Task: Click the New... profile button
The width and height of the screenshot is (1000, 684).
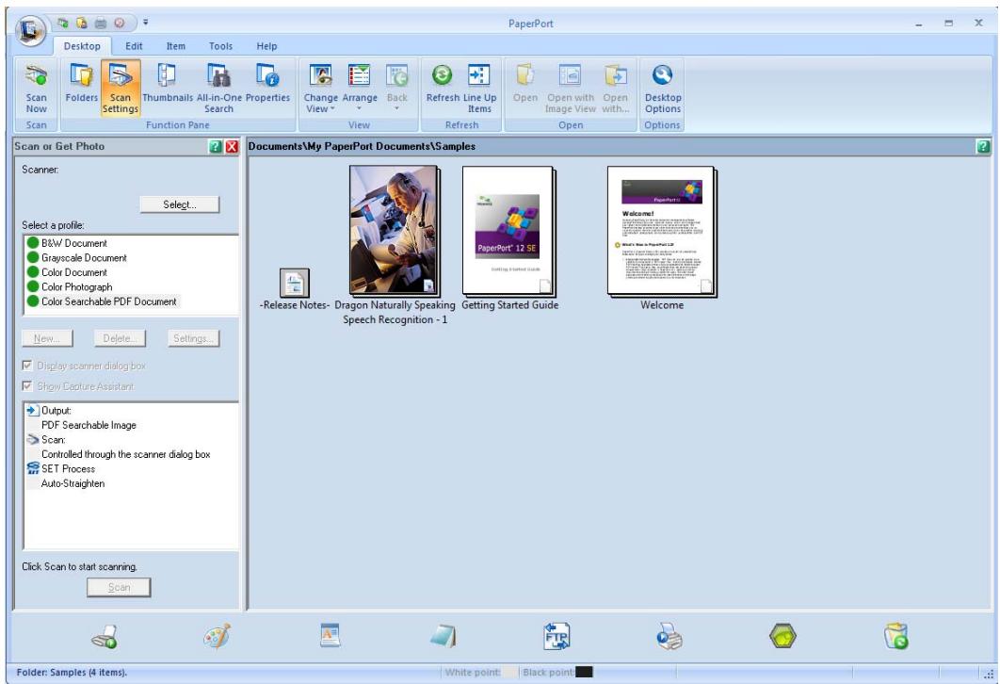Action: point(47,338)
